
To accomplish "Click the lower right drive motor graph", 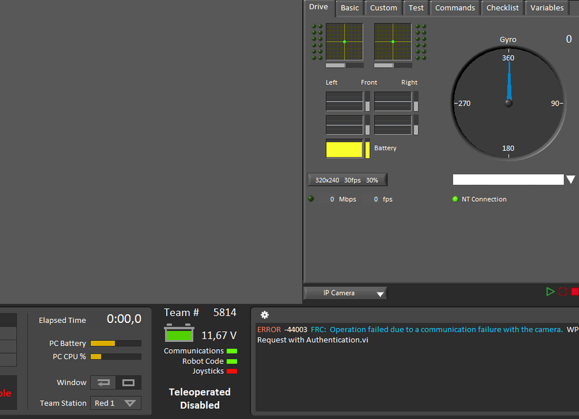I will [393, 125].
